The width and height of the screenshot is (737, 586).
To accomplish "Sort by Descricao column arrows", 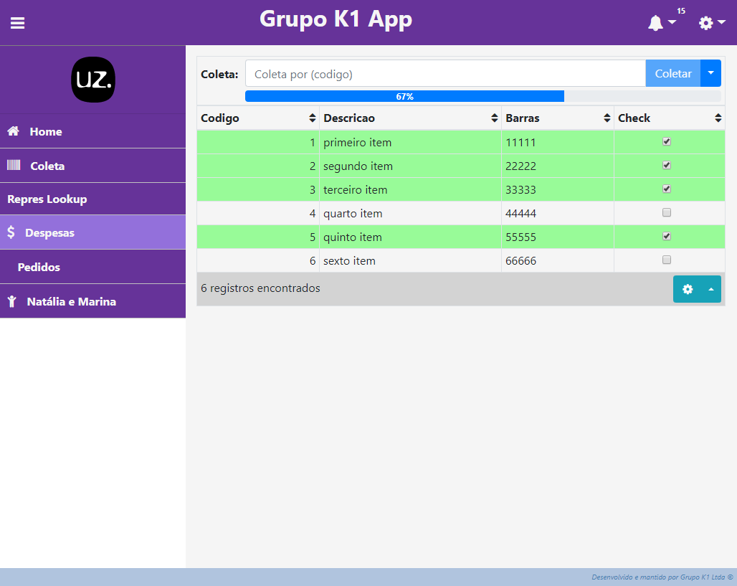I will 494,118.
